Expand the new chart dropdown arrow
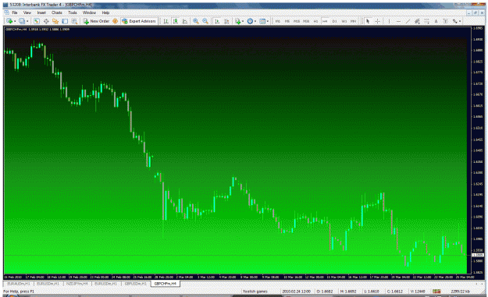 tap(15, 21)
